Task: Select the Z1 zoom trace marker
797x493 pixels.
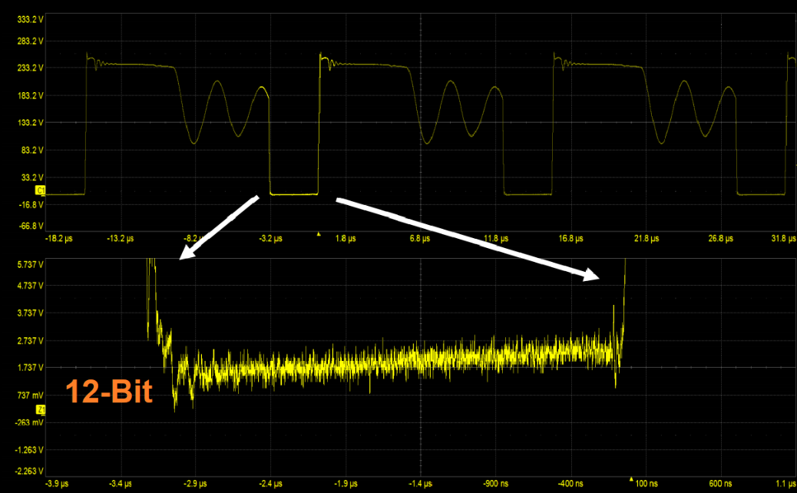Action: click(41, 409)
